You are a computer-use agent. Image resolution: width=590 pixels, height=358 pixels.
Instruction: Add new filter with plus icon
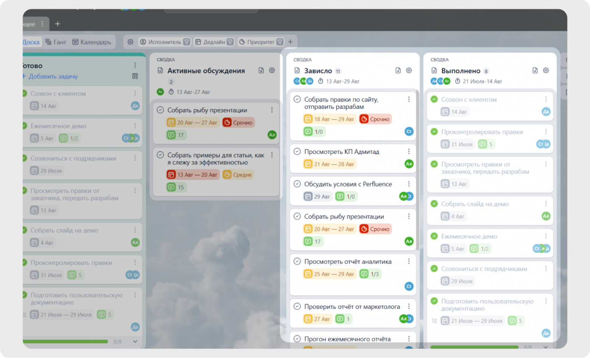(x=290, y=42)
